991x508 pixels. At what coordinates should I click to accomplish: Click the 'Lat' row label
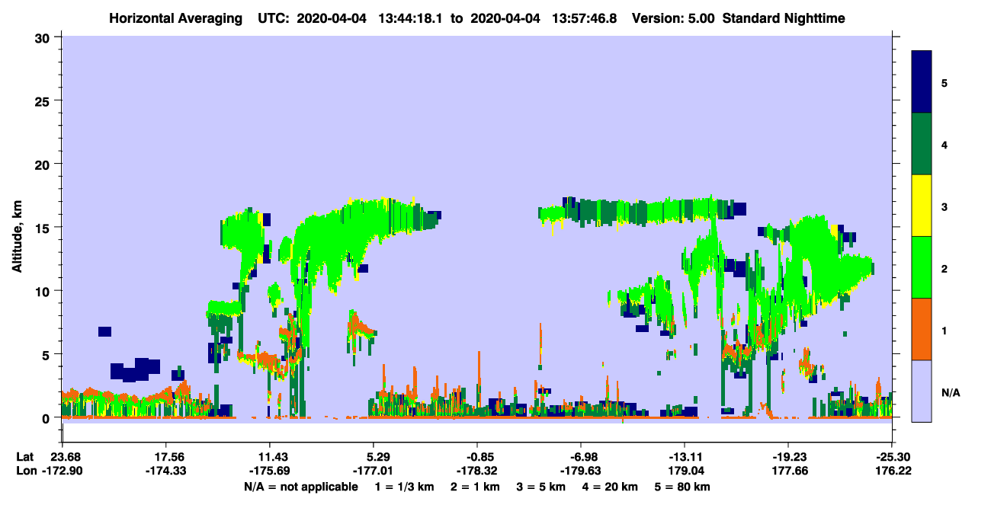25,457
